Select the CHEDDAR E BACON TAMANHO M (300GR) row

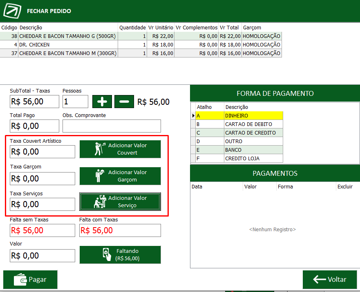pyautogui.click(x=141, y=53)
